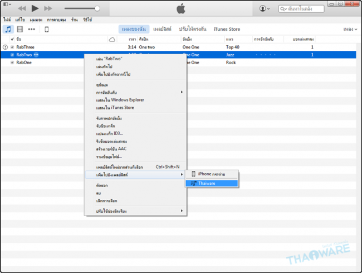
Task: Choose Reset Plays menu entry
Action: [136, 141]
